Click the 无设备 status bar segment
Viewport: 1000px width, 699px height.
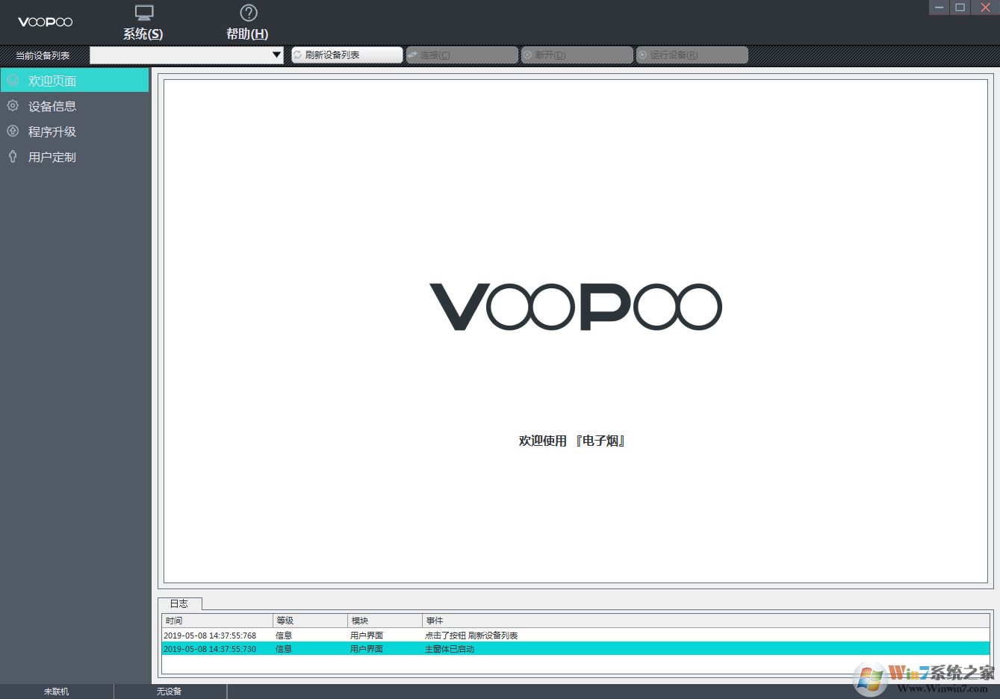[170, 691]
